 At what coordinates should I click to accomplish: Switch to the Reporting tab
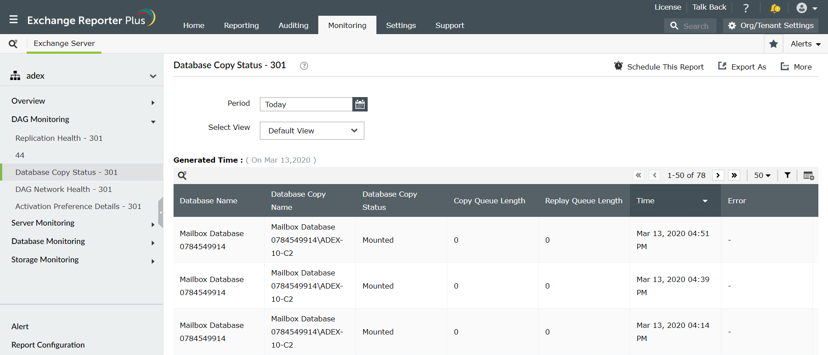pos(241,25)
